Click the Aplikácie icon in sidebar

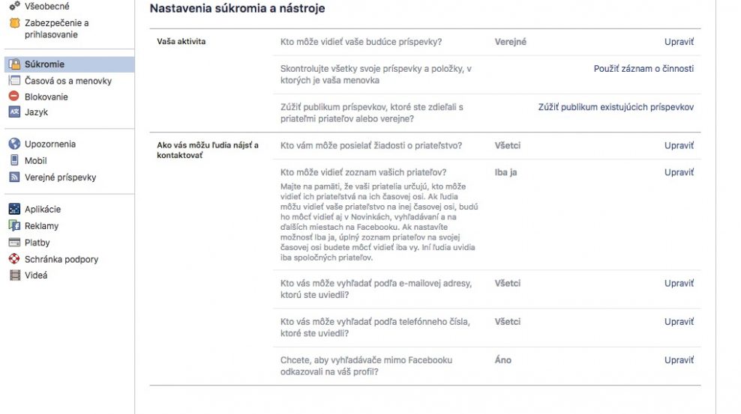(x=15, y=209)
